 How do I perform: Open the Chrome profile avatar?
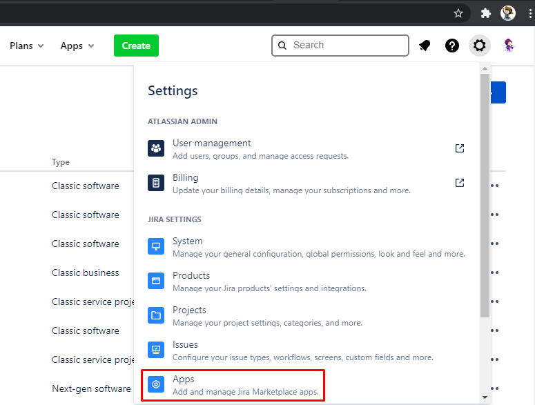(507, 13)
